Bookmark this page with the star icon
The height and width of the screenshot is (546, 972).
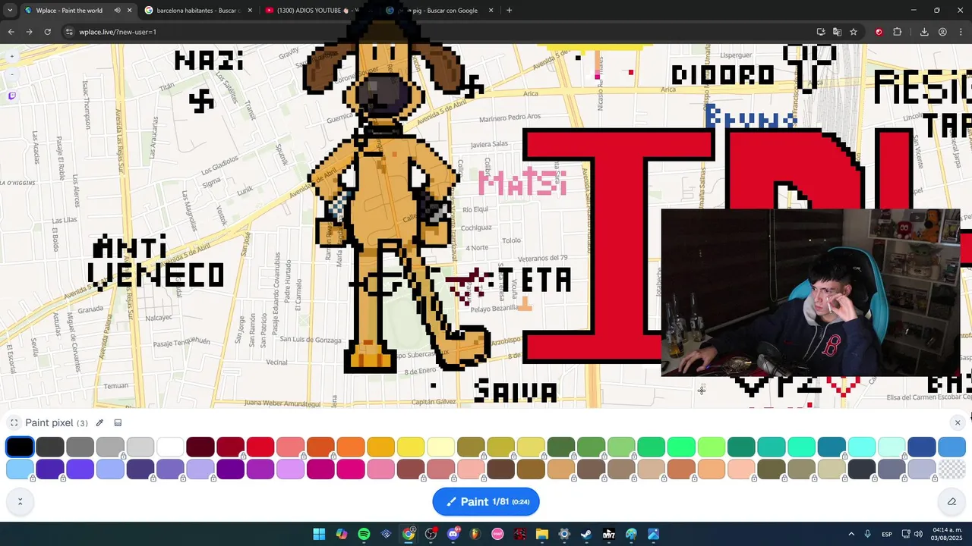tap(854, 32)
